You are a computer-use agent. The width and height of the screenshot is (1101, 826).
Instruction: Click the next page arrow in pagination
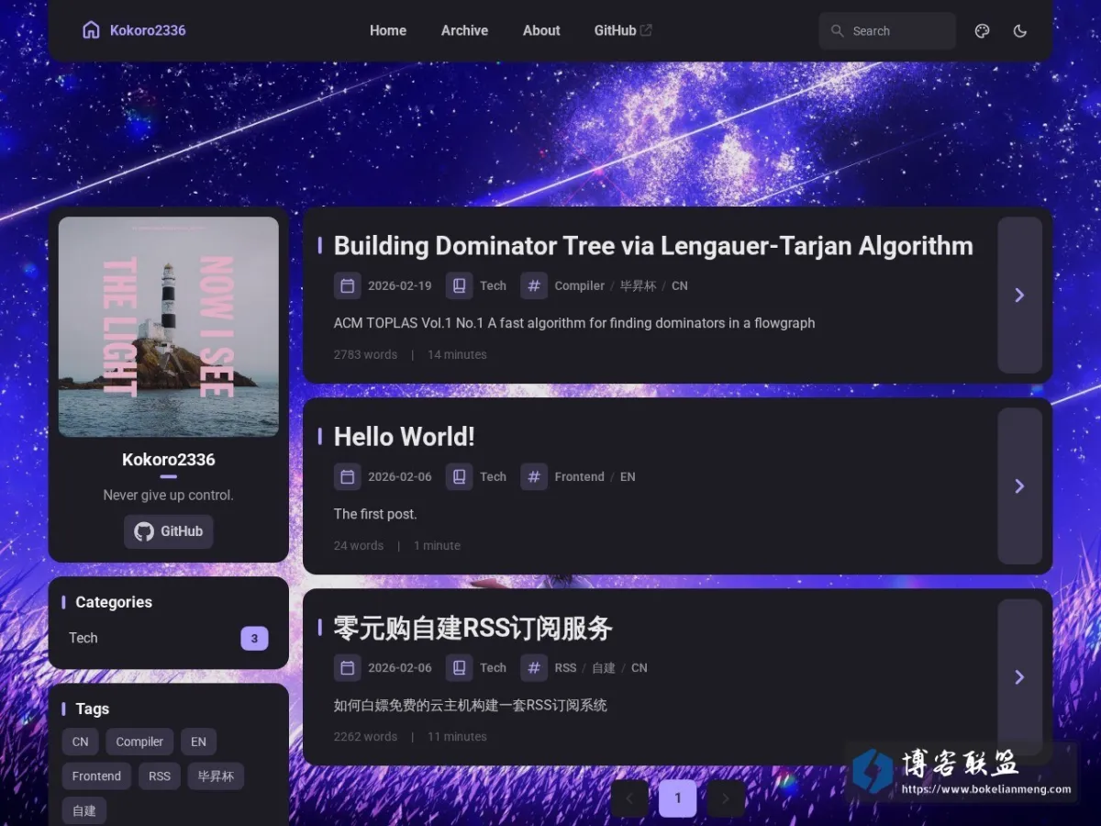[x=726, y=798]
